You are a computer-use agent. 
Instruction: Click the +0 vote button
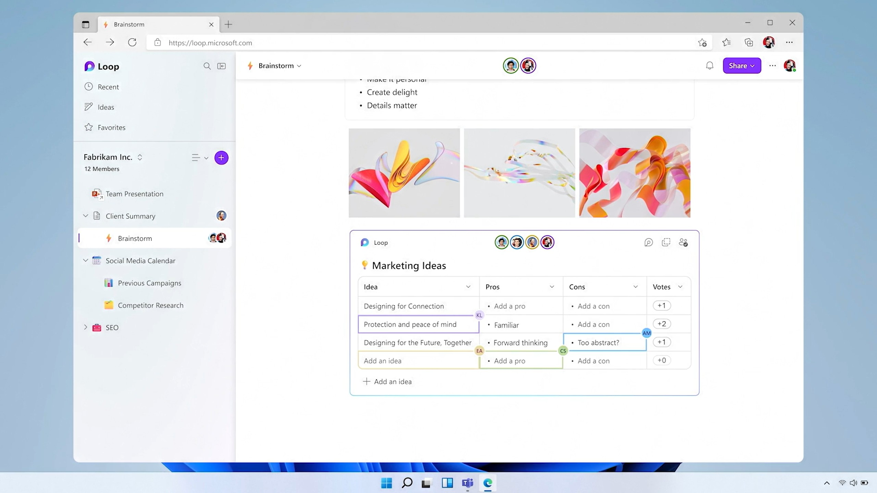click(662, 360)
